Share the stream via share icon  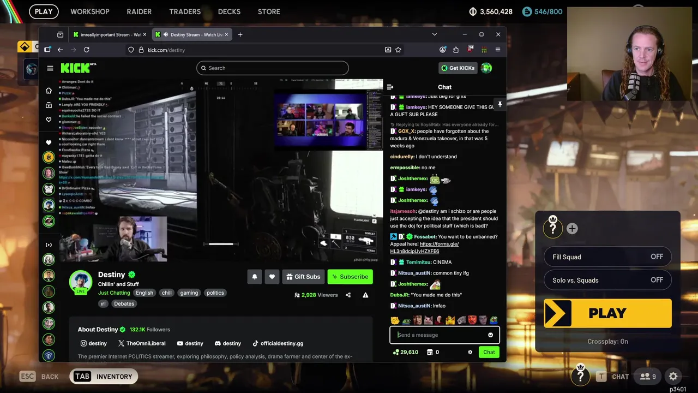[x=348, y=295]
